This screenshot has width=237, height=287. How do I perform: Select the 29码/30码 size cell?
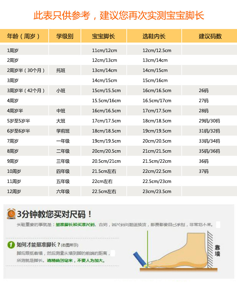tap(209, 121)
